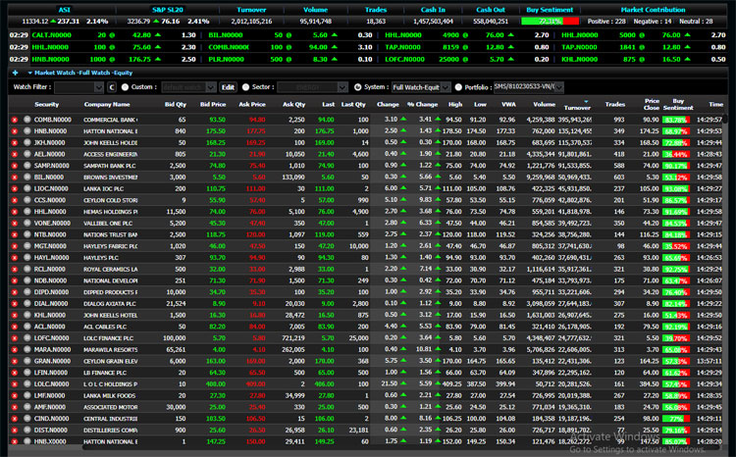
Task: Click COMB.N0000 buy sentiment bar 83.78%
Action: (x=676, y=120)
